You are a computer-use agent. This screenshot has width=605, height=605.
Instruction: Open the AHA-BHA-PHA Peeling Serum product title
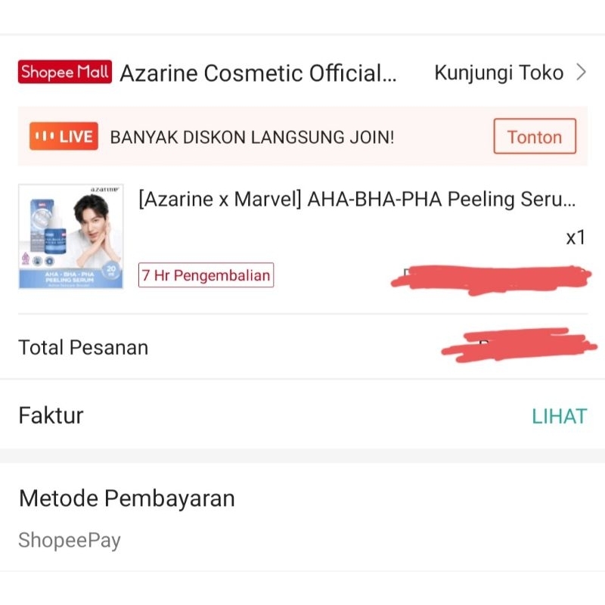(357, 200)
